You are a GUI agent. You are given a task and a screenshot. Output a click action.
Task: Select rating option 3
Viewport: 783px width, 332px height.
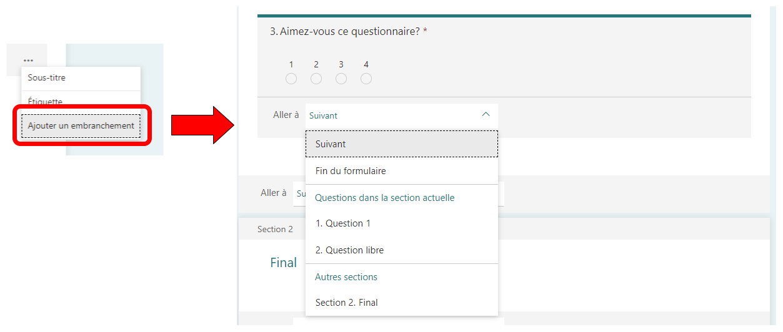pos(341,79)
